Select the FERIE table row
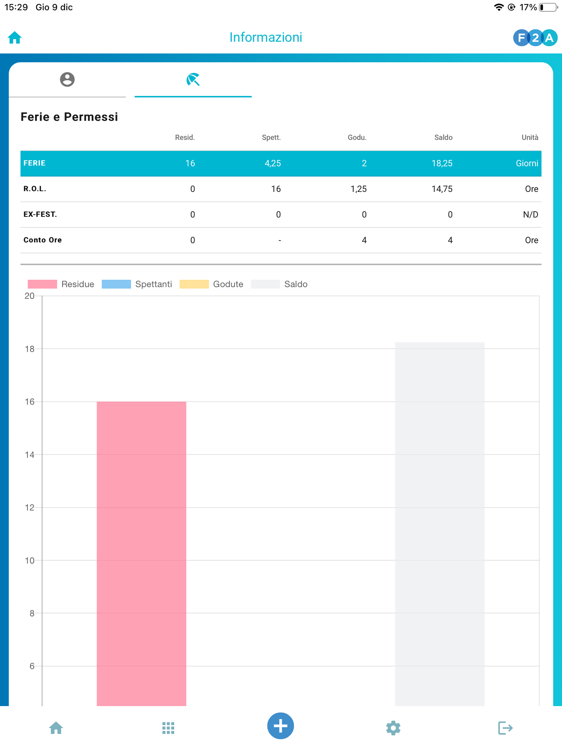The image size is (562, 750). click(281, 163)
